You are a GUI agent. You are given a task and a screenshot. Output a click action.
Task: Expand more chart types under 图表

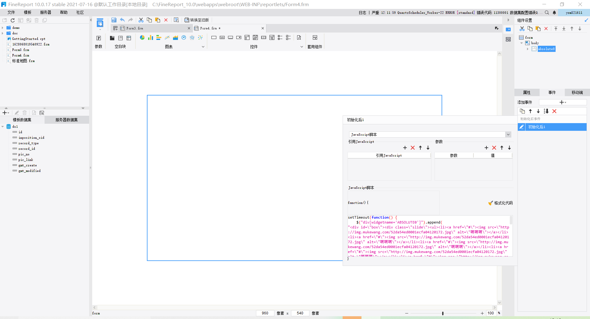203,47
